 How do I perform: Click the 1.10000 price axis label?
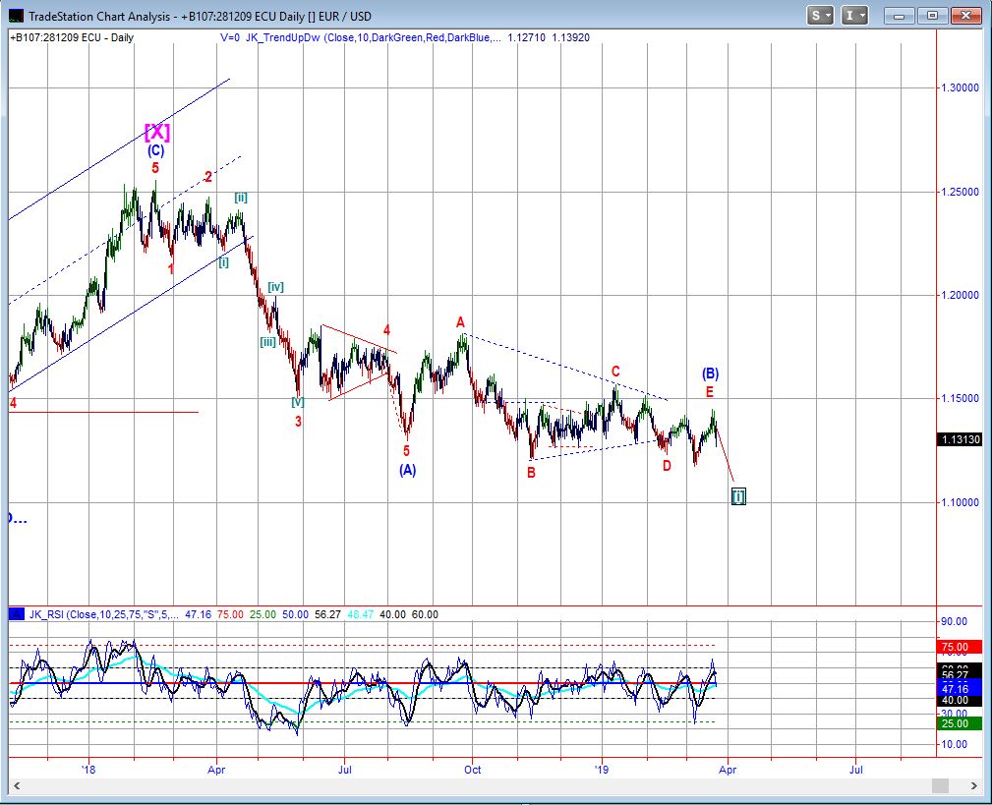coord(960,502)
